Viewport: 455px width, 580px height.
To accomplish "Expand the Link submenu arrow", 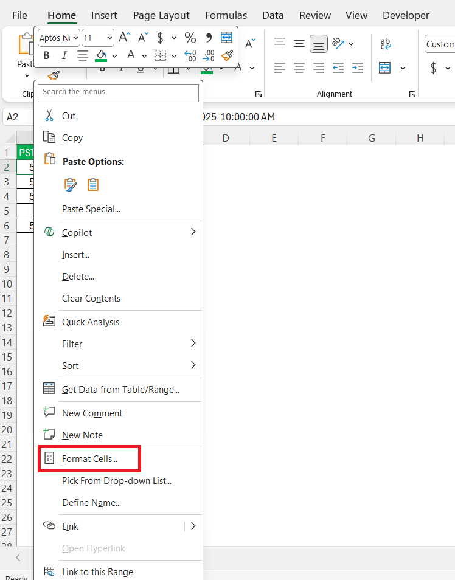I will point(193,526).
